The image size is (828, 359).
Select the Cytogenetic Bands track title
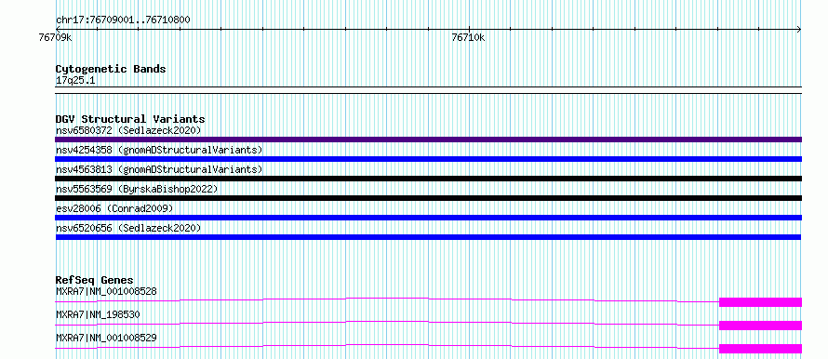111,69
